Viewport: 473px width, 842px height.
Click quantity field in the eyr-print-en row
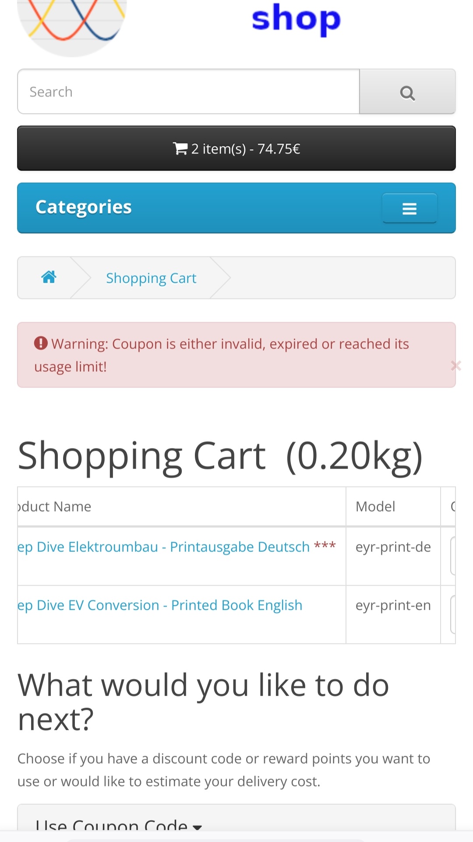point(453,614)
